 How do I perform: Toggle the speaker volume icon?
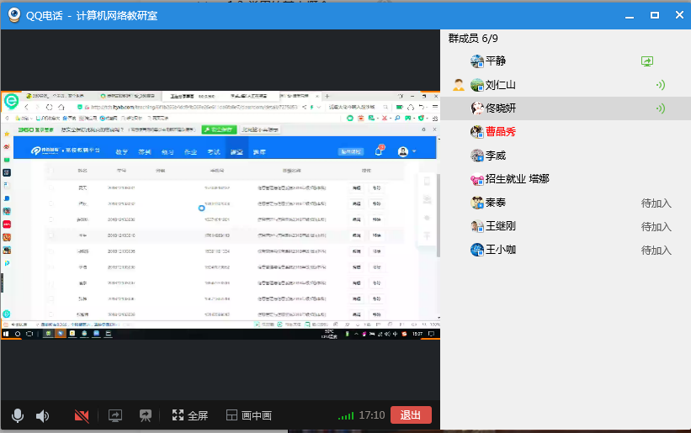[42, 415]
